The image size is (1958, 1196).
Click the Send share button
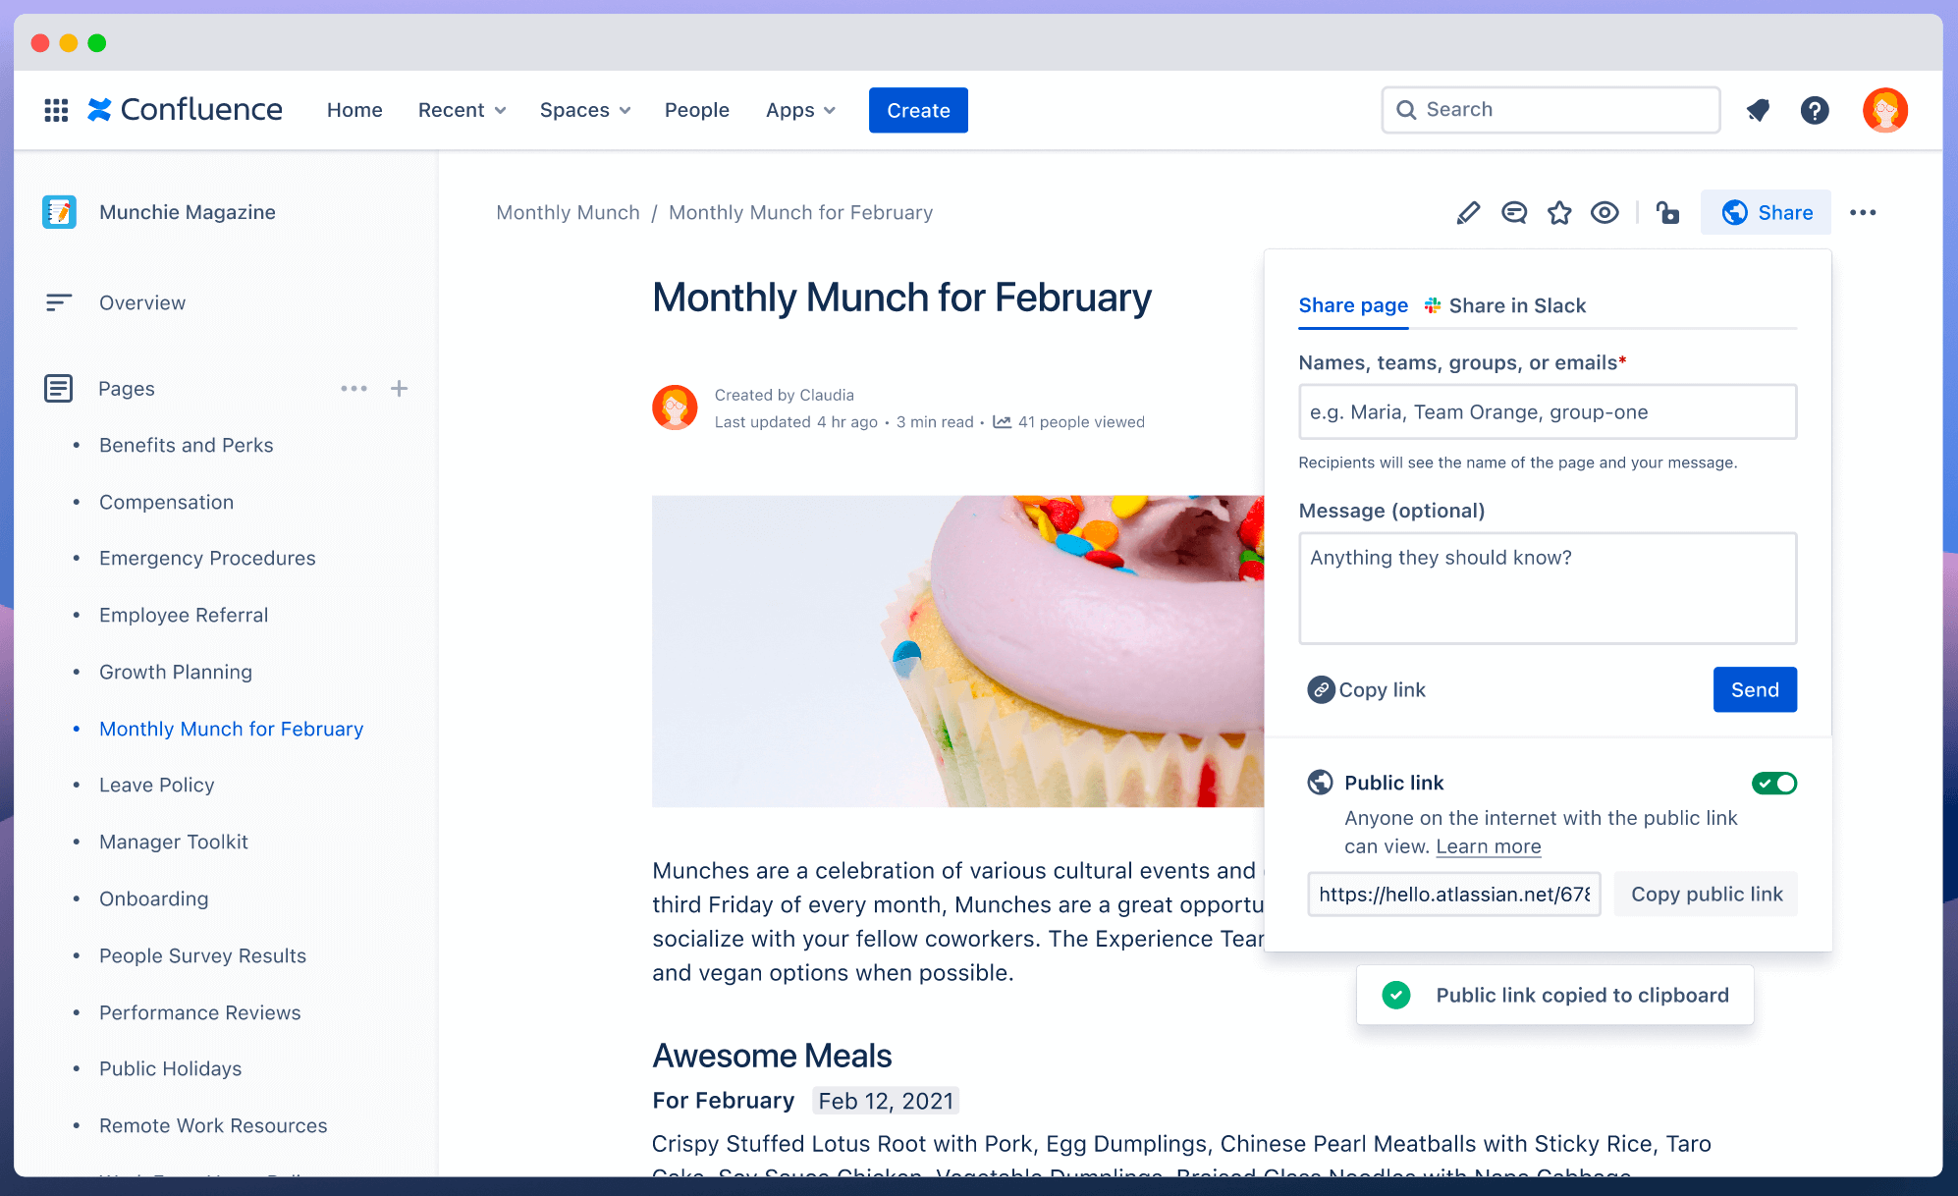[x=1754, y=688]
